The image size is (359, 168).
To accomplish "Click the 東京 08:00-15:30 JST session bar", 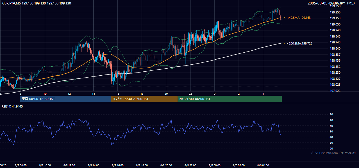I will (x=66, y=99).
